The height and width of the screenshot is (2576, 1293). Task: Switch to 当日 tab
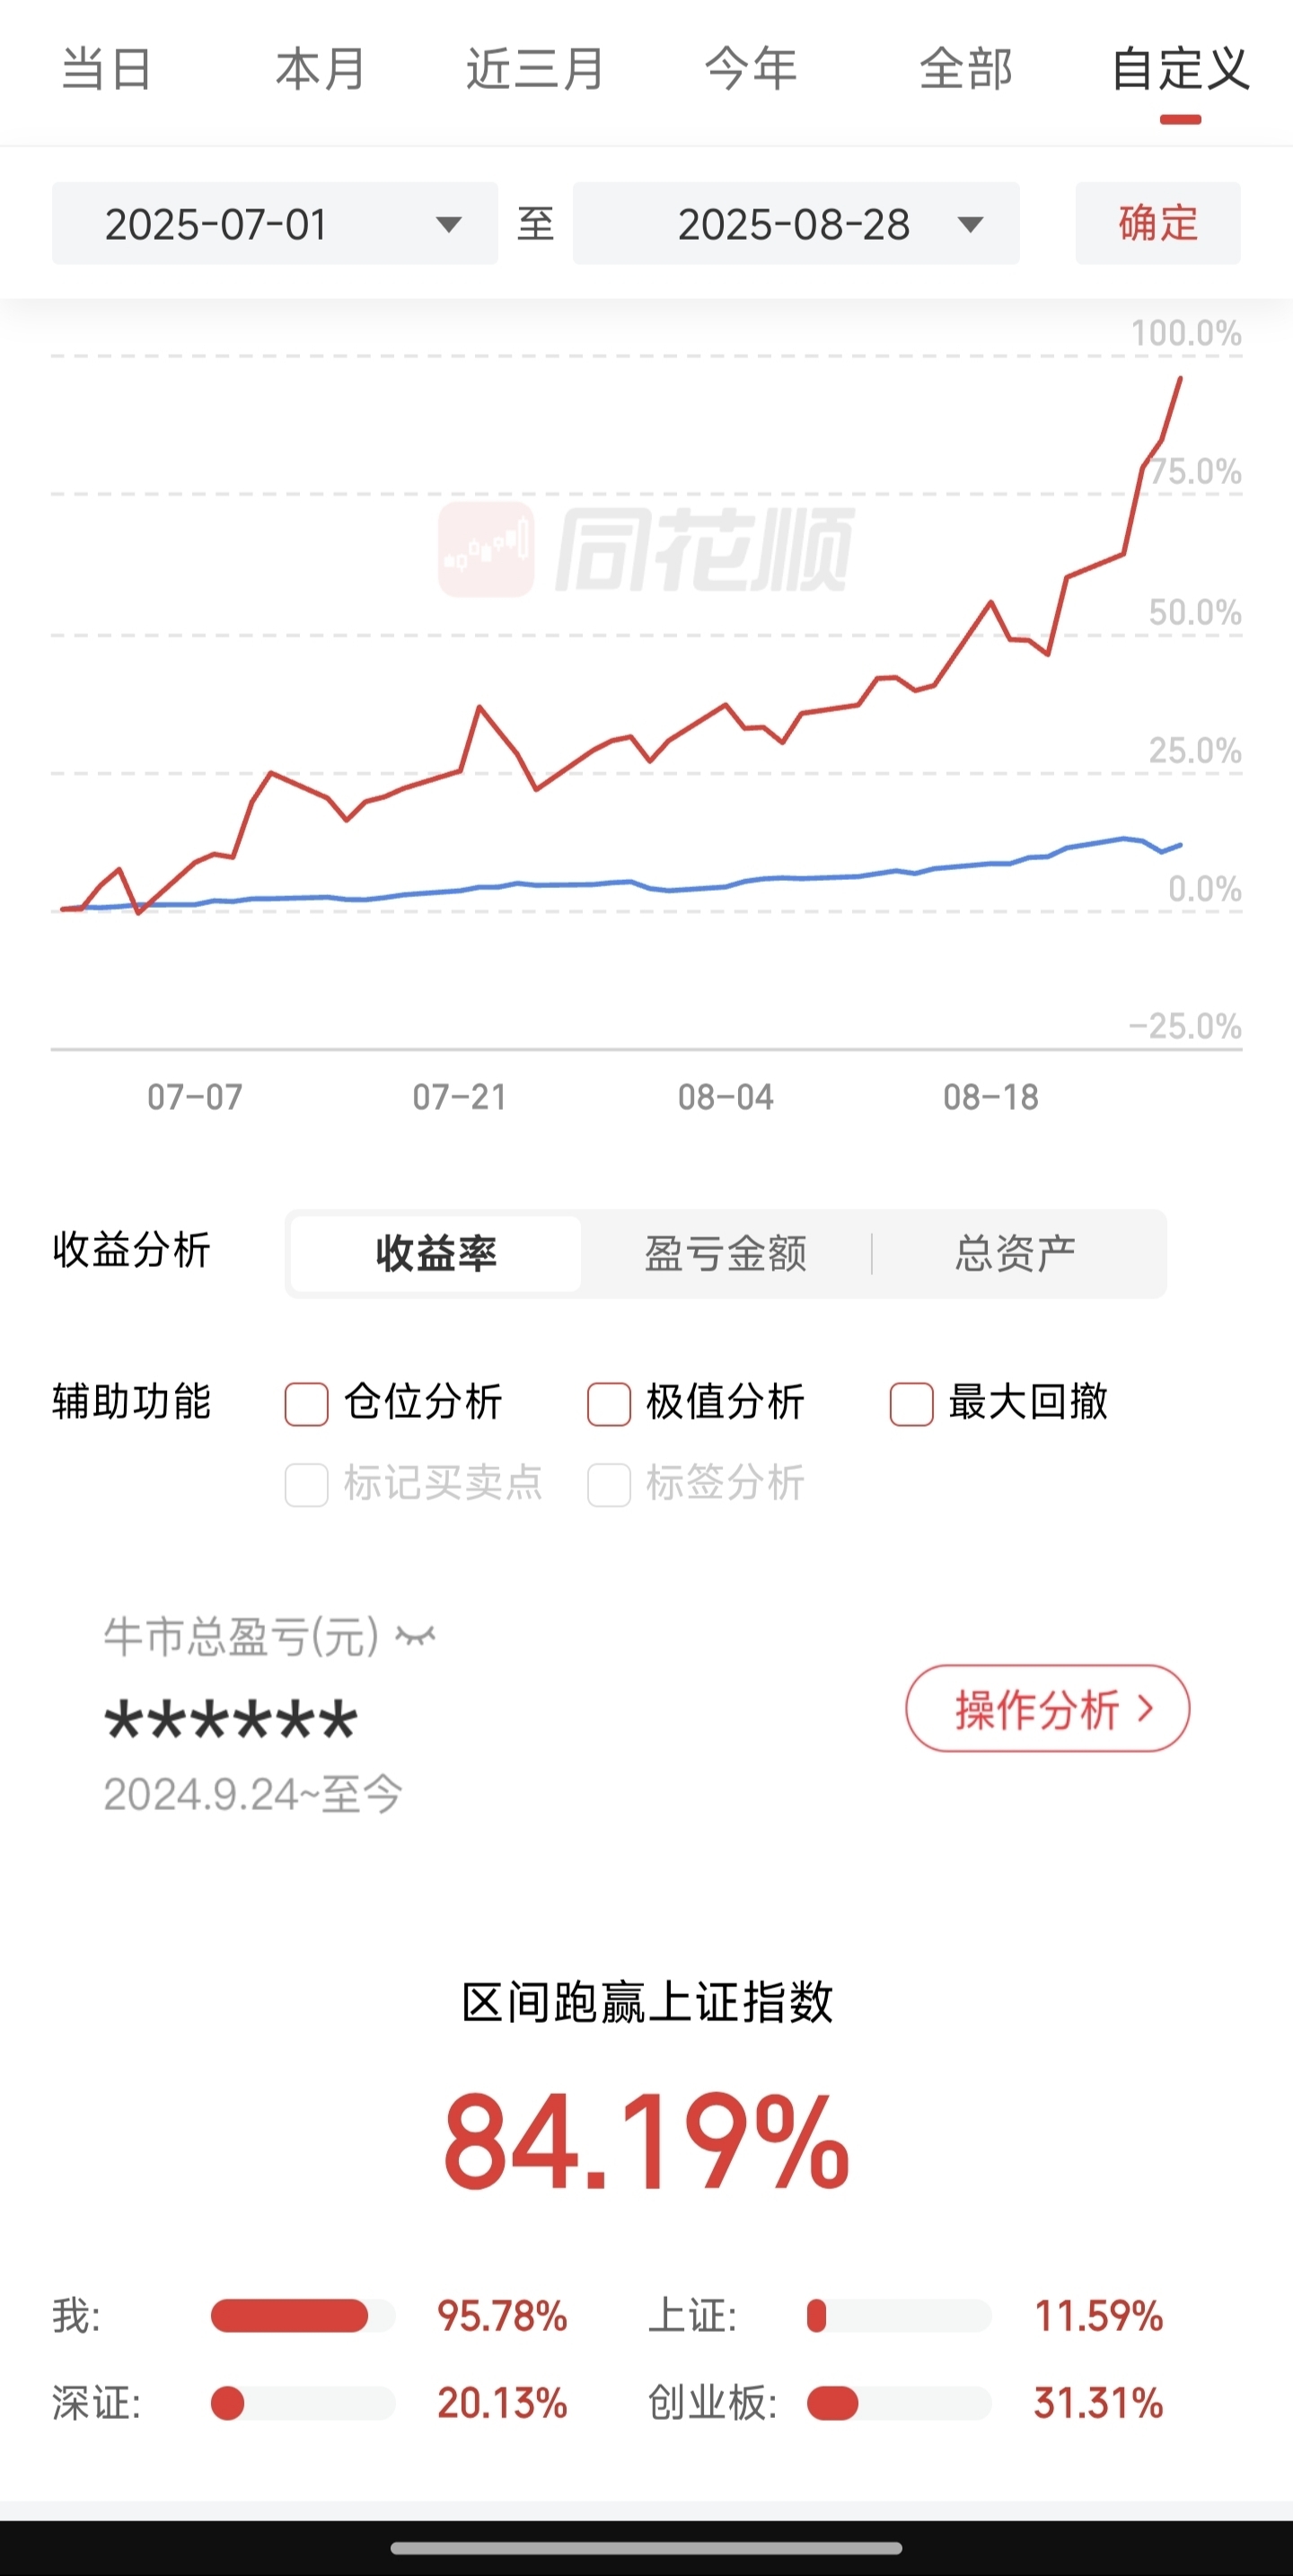[x=106, y=69]
